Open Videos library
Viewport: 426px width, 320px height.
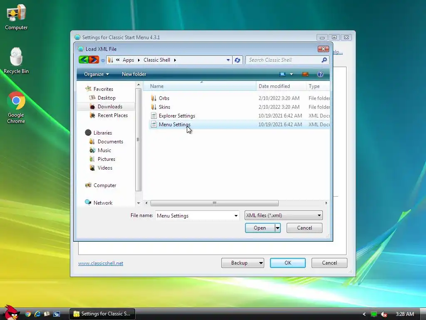click(x=105, y=167)
